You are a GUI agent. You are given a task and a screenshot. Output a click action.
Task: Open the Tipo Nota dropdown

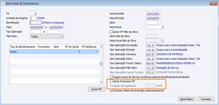click(47, 37)
